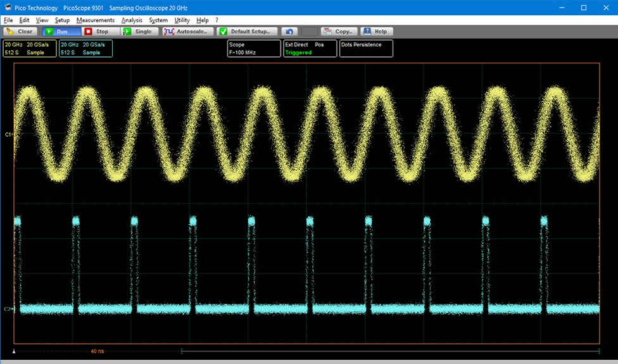Viewport: 618px width, 364px height.
Task: Open the Utility menu
Action: pos(182,20)
